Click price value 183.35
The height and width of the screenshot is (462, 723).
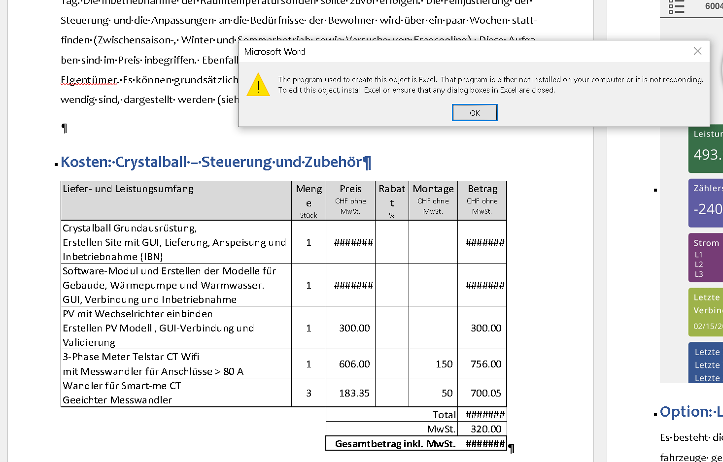click(x=354, y=393)
